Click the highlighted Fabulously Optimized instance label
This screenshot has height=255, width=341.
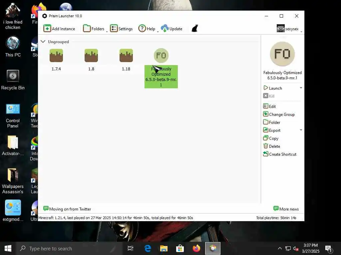(x=161, y=77)
